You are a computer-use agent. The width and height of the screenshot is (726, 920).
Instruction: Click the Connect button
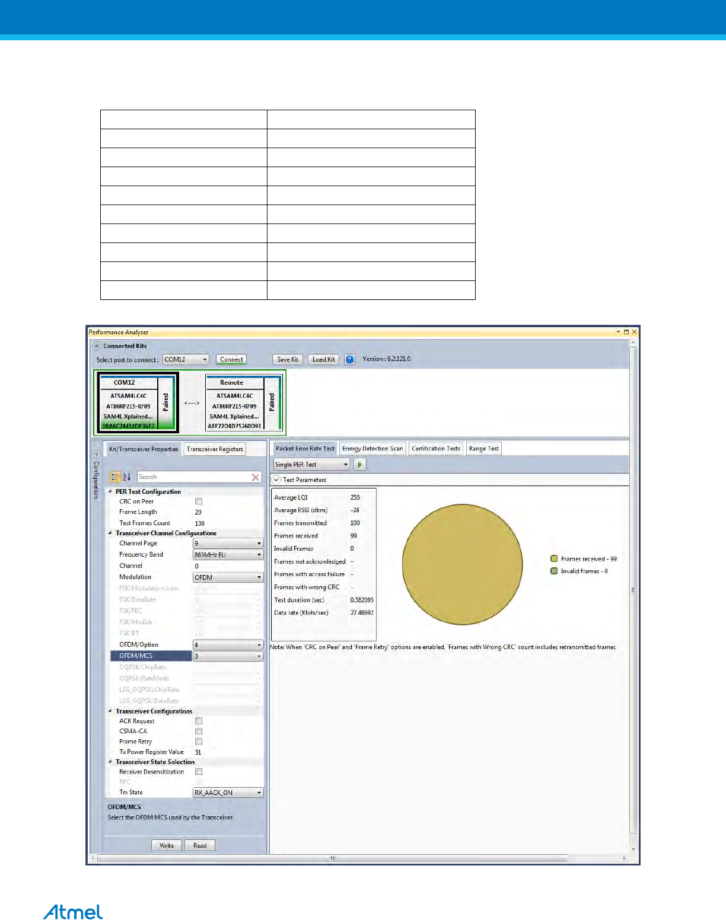231,360
